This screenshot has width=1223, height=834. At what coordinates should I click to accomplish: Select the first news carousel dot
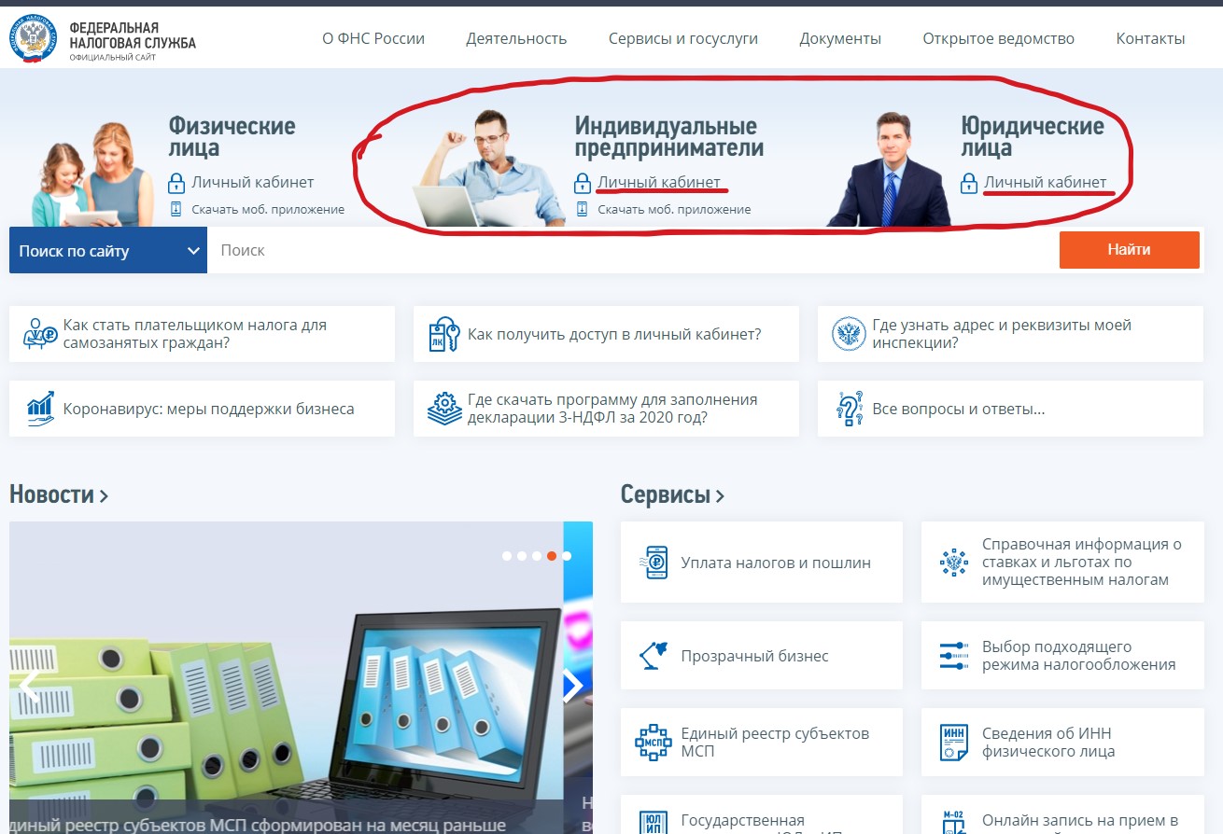pyautogui.click(x=507, y=556)
